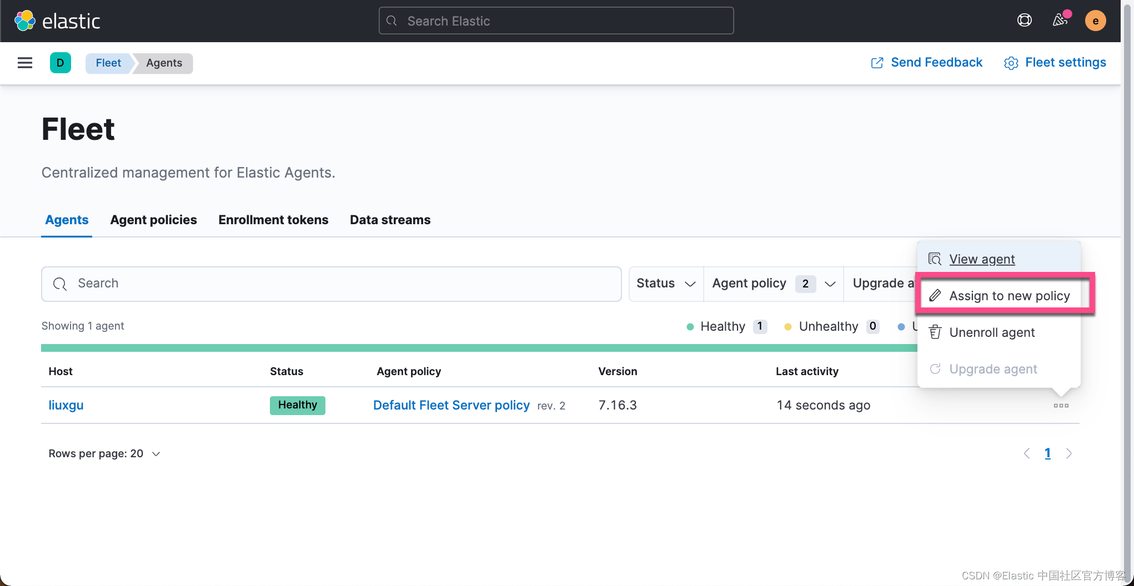Open the help lifebuoy icon
Screen dimensions: 1134x586
pos(1024,21)
